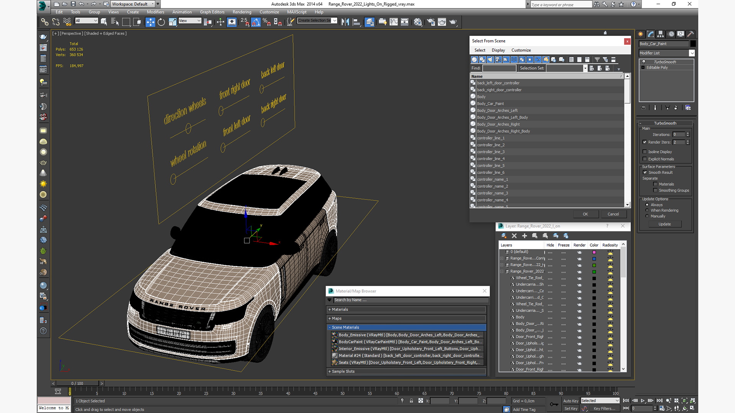Open the Material Editor icon in toolbar
The height and width of the screenshot is (413, 735).
418,22
